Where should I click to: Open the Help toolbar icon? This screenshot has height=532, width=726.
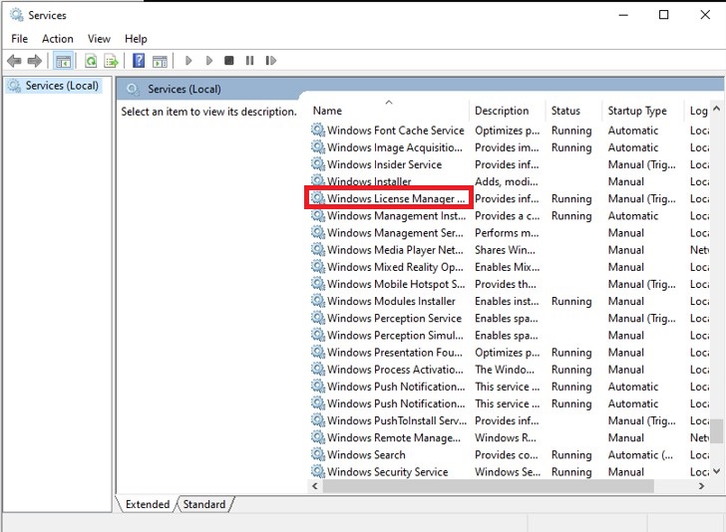pos(139,61)
